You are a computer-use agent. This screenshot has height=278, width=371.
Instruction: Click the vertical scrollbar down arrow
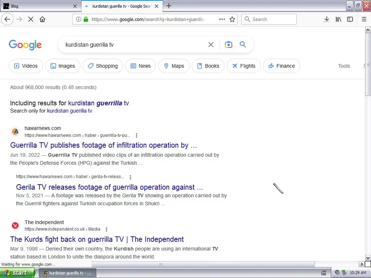click(368, 258)
